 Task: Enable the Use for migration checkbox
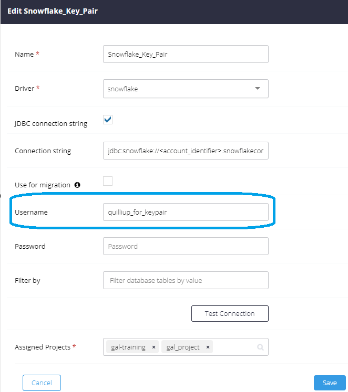(x=108, y=181)
